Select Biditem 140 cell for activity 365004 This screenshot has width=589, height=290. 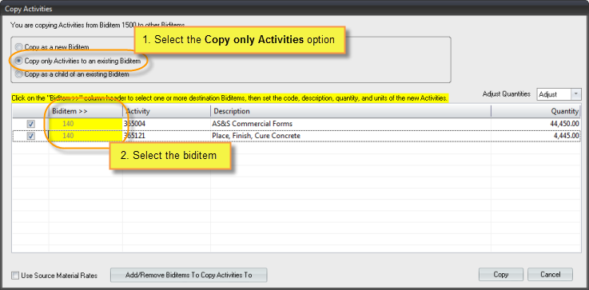click(x=86, y=124)
